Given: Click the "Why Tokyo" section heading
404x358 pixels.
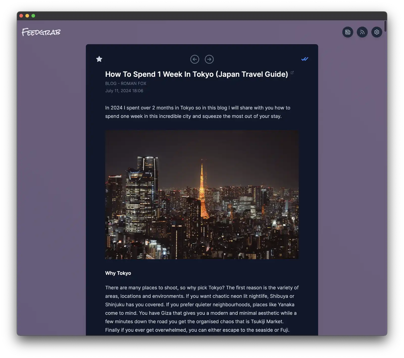Looking at the screenshot, I should (118, 273).
